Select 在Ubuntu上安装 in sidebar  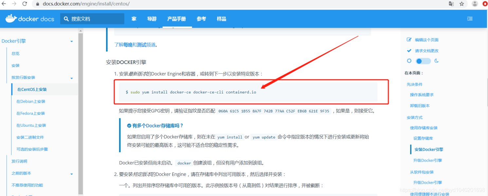coord(31,125)
